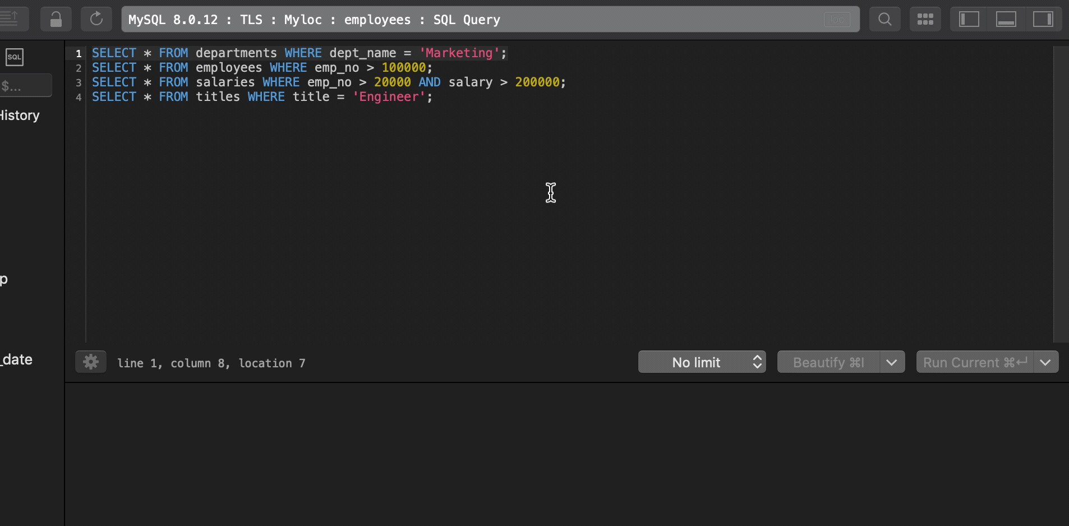Click the sidebar filter input field
1069x526 pixels.
(x=25, y=86)
